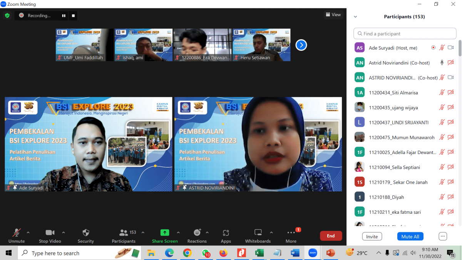Expand audio options arrow next to Unmute
Image resolution: width=462 pixels, height=260 pixels.
[28, 233]
